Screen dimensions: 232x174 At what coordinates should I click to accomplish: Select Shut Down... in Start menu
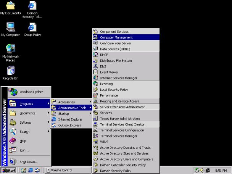click(x=29, y=161)
